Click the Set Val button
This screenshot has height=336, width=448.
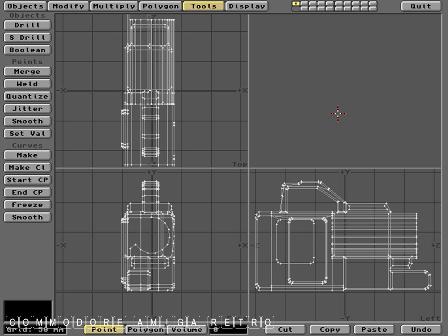[27, 133]
